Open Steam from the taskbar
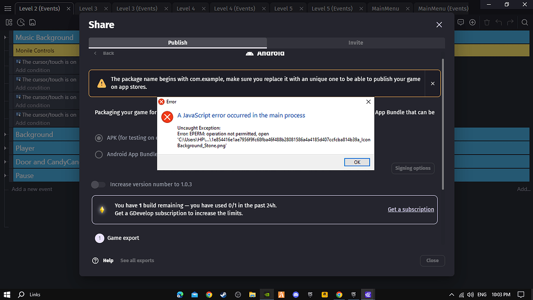Image resolution: width=533 pixels, height=300 pixels. coord(223,295)
